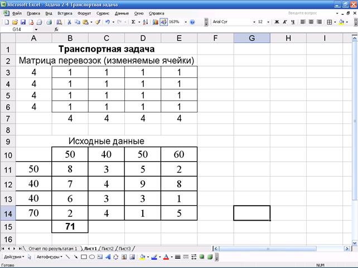The height and width of the screenshot is (268, 358).
Task: Click the drawing toolbar Line Color pen
Action: click(x=154, y=257)
